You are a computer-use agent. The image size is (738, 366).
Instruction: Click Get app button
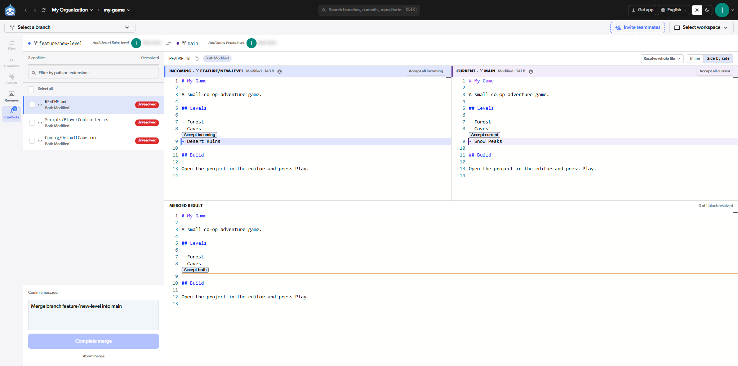pyautogui.click(x=642, y=10)
